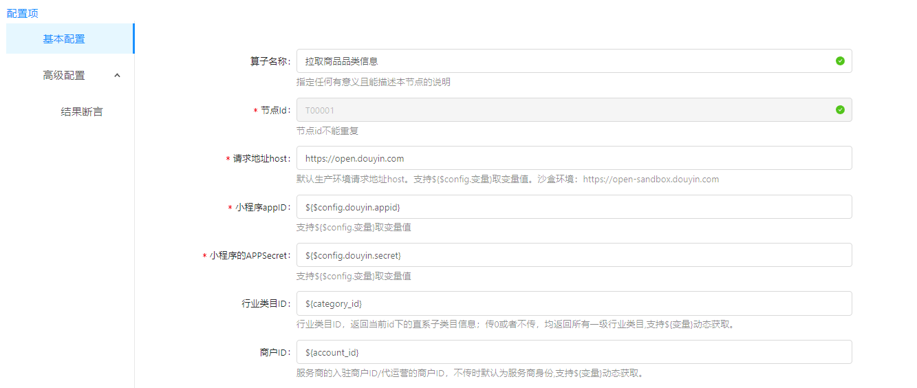
Task: Click the 商户ID input with ${account_id}
Action: (574, 352)
